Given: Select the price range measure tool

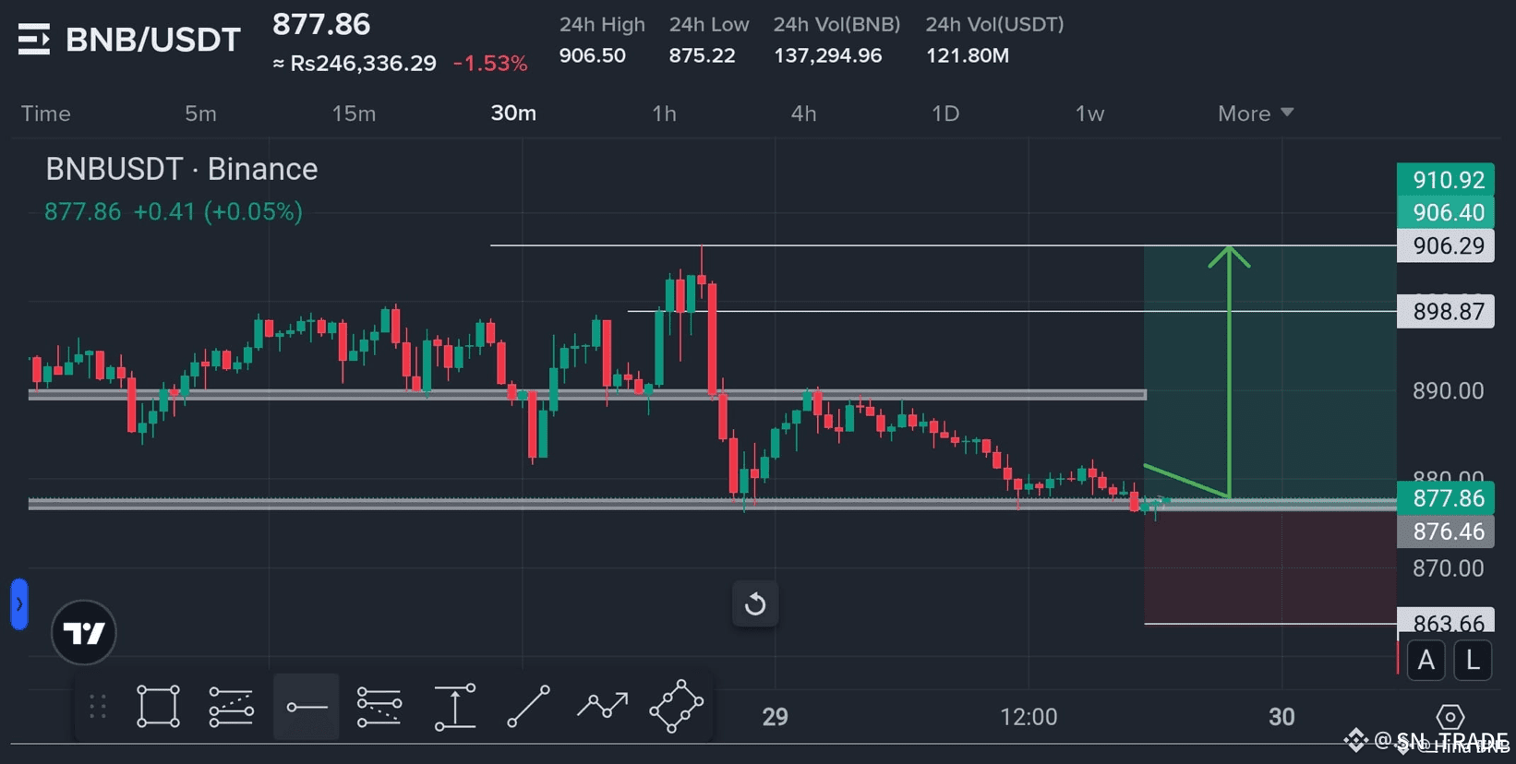Looking at the screenshot, I should point(455,707).
